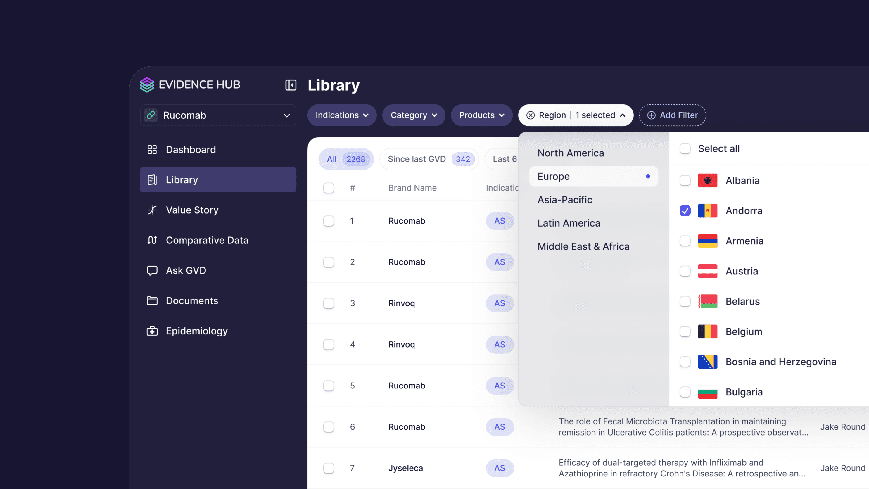Open Dashboard from sidebar icon
Image resolution: width=869 pixels, height=489 pixels.
click(x=152, y=150)
